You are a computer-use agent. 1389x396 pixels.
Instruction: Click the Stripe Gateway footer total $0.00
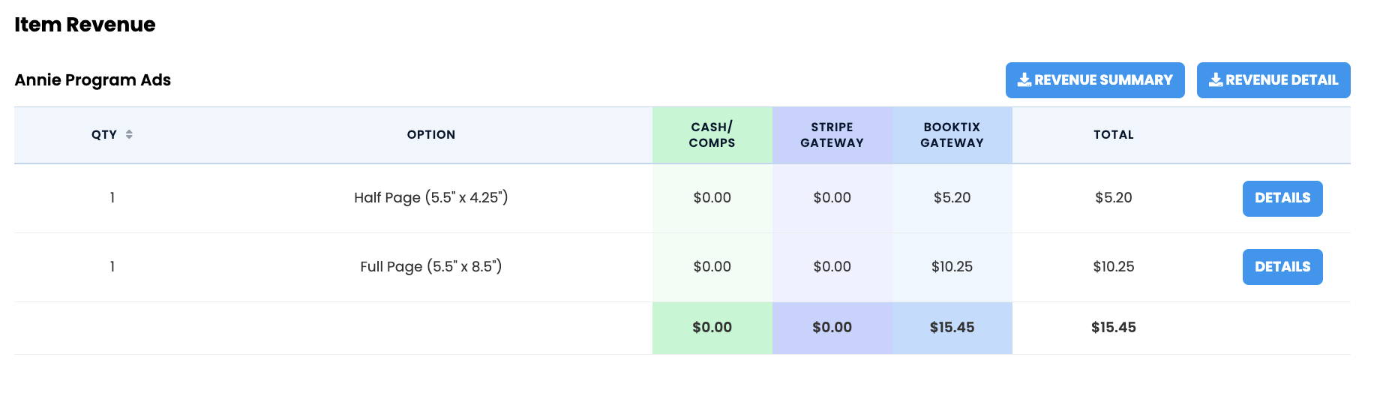[x=832, y=328]
